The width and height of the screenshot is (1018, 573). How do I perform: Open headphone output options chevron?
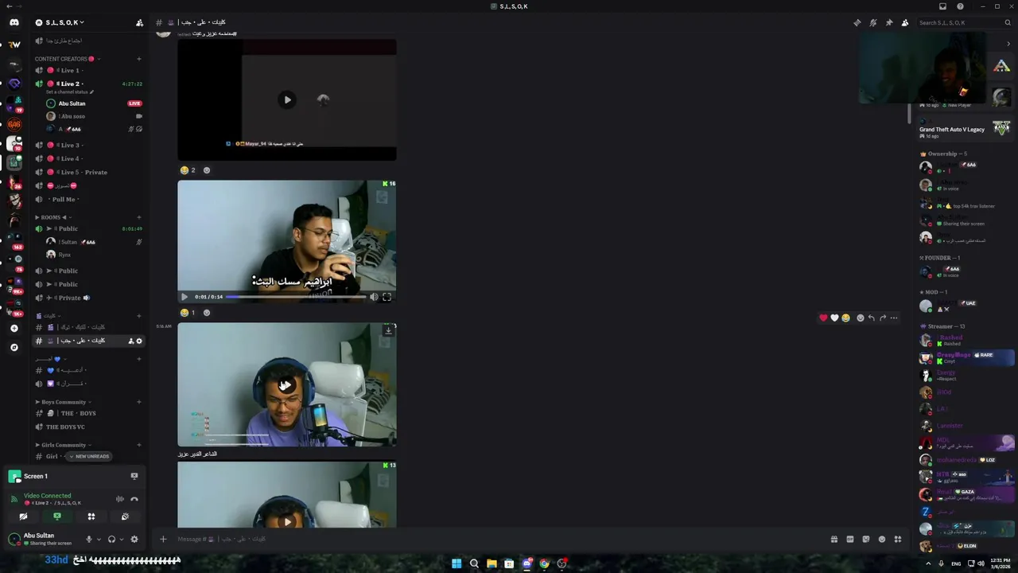click(121, 539)
